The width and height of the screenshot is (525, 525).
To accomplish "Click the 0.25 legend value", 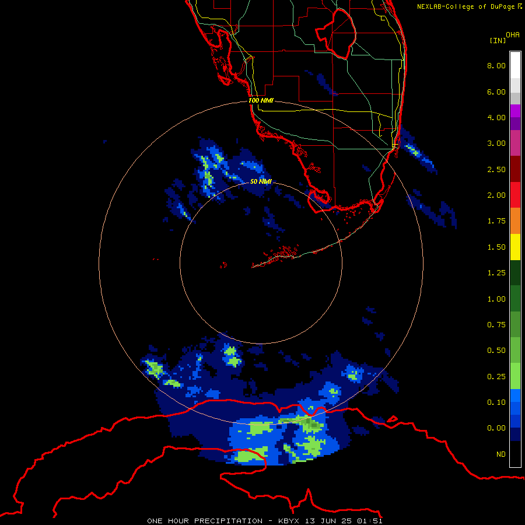I will (496, 377).
